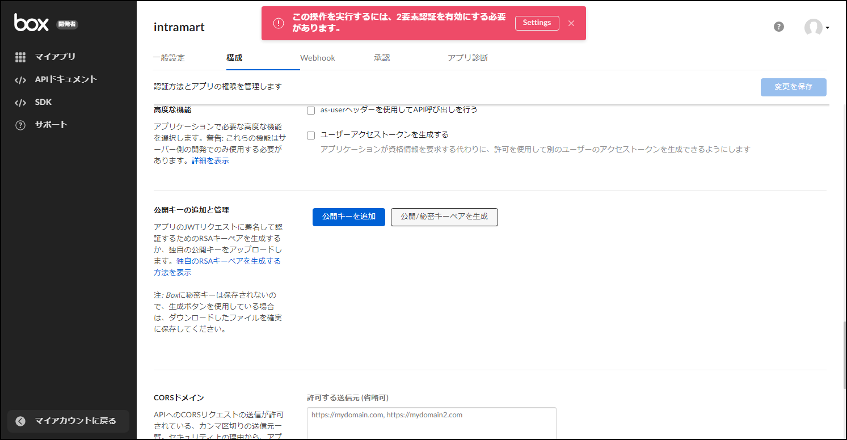Open the Webhook tab
847x440 pixels.
click(318, 58)
